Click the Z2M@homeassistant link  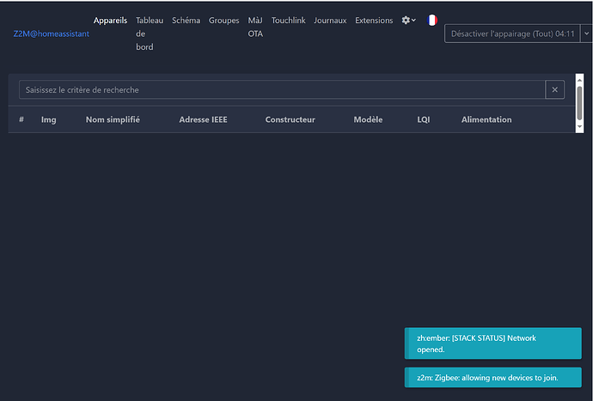pyautogui.click(x=52, y=33)
